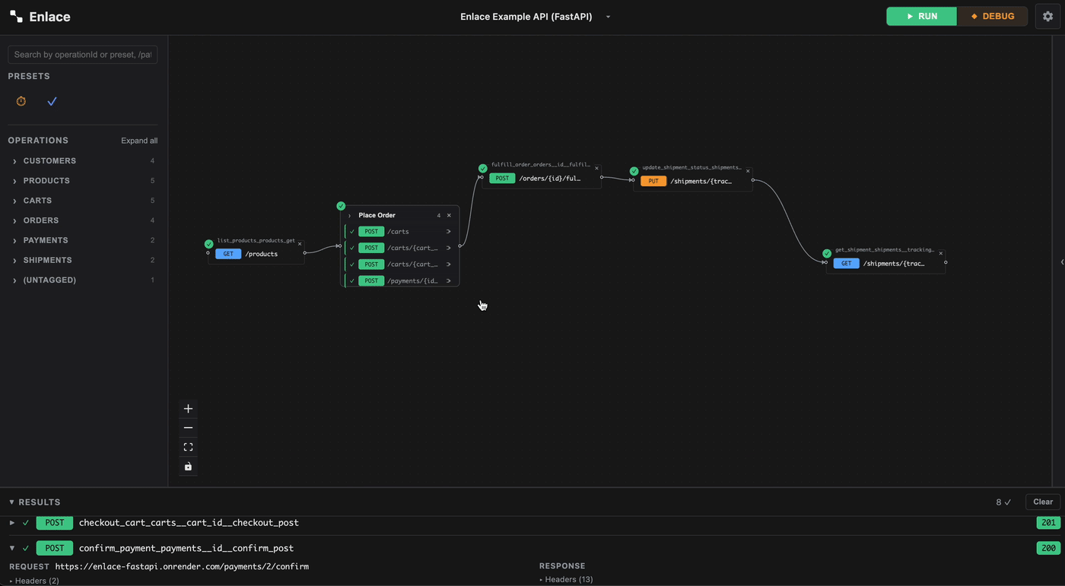Expand the SHIPMENTS operations group
The height and width of the screenshot is (586, 1065).
[x=14, y=260]
